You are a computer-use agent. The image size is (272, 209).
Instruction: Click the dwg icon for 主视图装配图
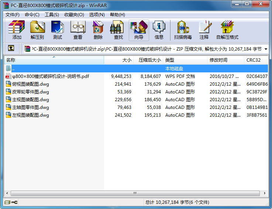tap(8, 99)
